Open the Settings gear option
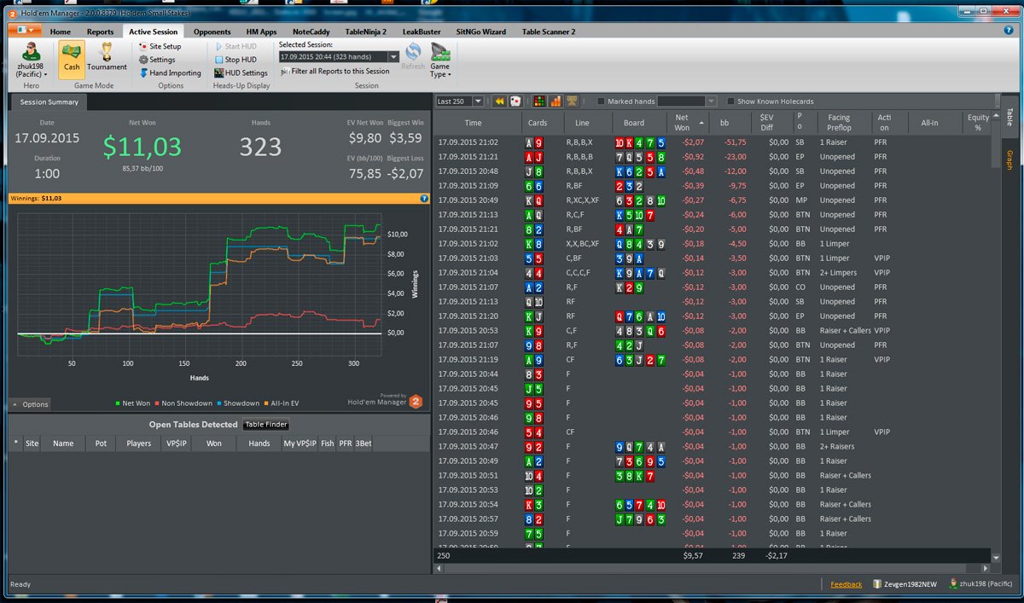 pos(157,60)
